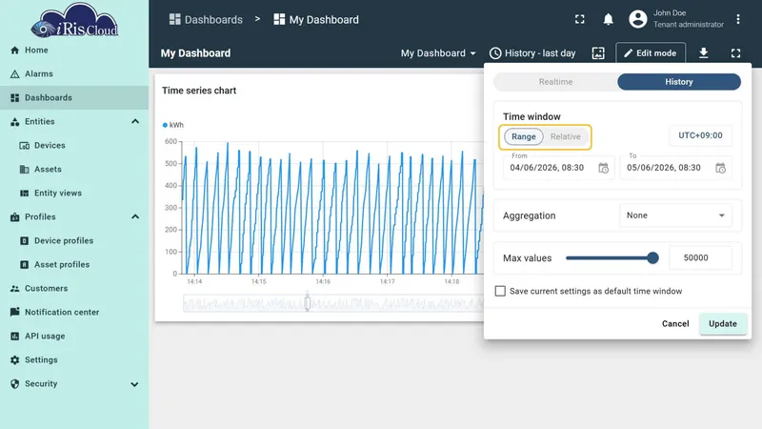Select the Range time window option
Image resolution: width=762 pixels, height=429 pixels.
(x=523, y=136)
